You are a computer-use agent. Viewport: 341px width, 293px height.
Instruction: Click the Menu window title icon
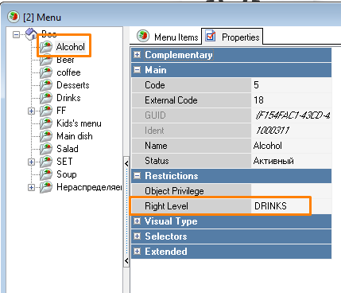click(14, 17)
